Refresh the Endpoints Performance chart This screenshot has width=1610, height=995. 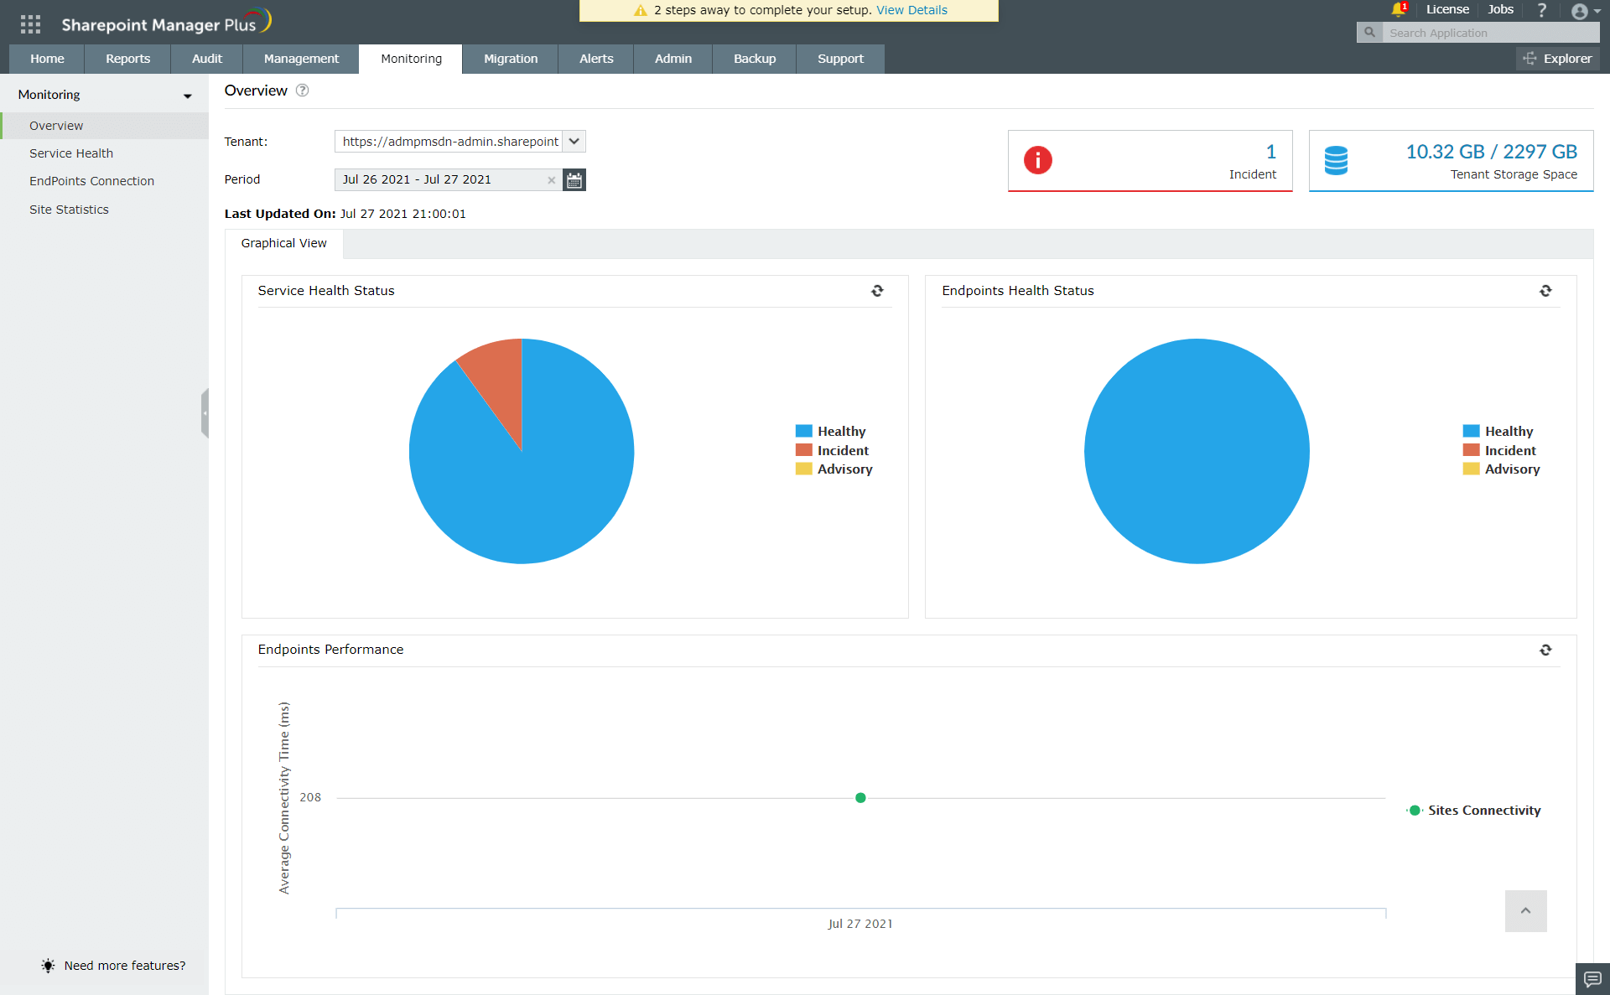[1545, 650]
